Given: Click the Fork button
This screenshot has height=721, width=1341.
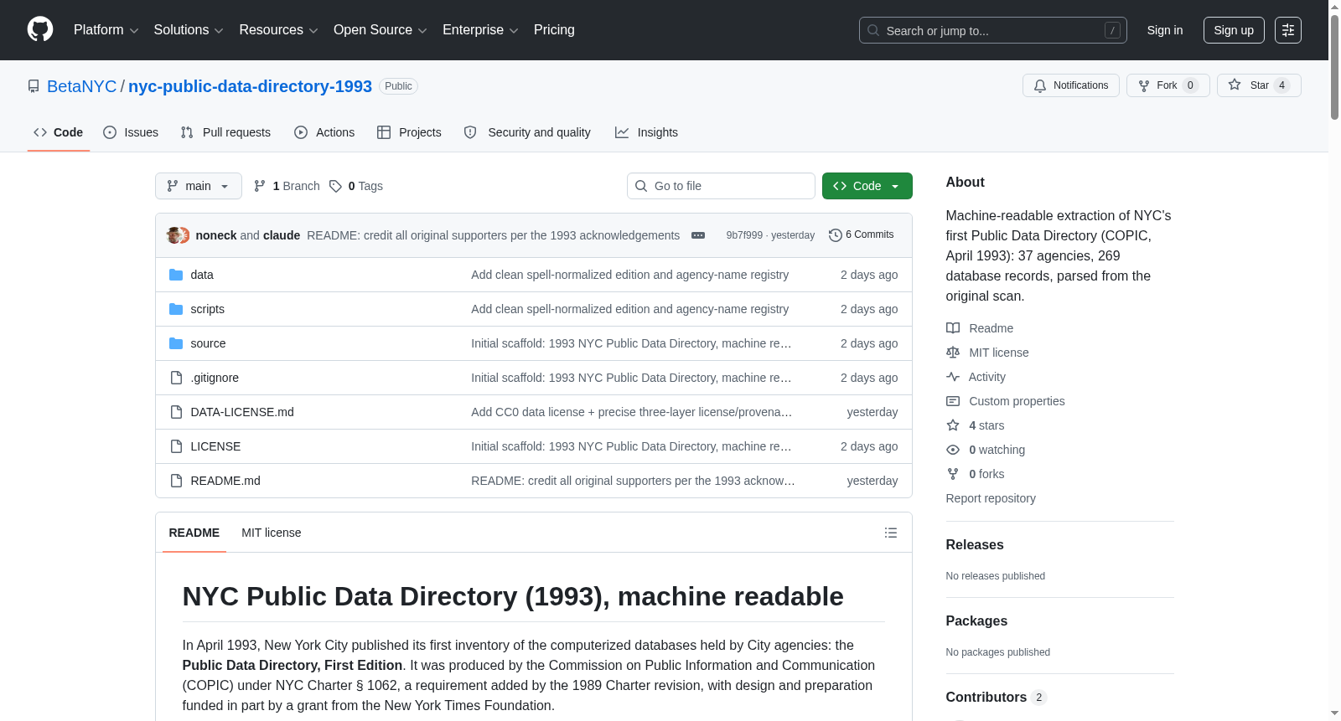Looking at the screenshot, I should pyautogui.click(x=1168, y=85).
